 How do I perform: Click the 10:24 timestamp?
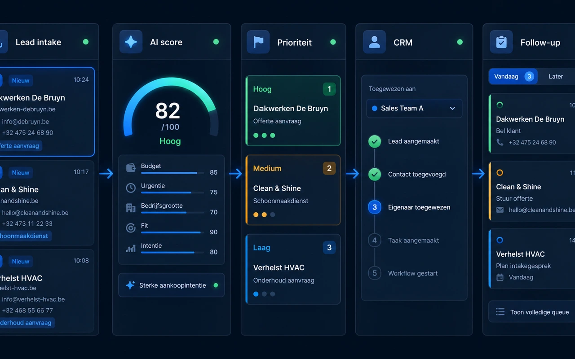click(81, 79)
